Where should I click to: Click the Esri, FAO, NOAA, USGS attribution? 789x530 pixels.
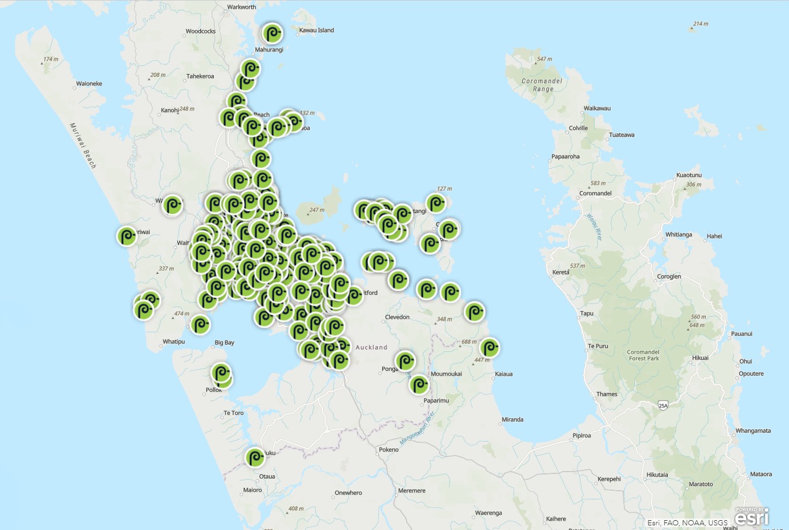click(687, 522)
